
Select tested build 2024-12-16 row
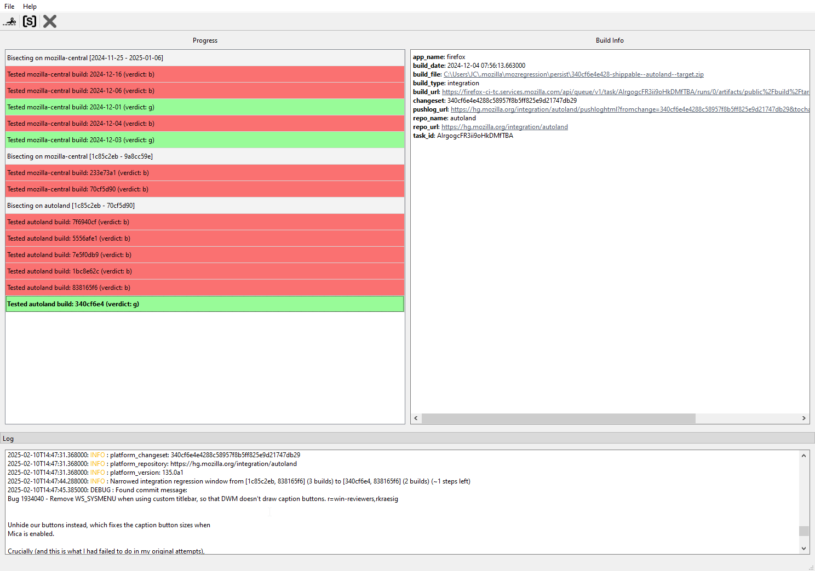click(205, 74)
